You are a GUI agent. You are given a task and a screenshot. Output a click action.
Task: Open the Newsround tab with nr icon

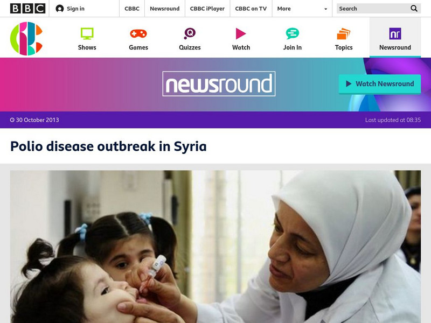coord(395,37)
